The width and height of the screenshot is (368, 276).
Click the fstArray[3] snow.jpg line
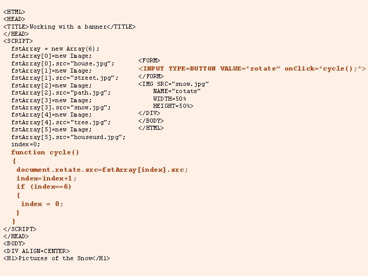pos(61,107)
